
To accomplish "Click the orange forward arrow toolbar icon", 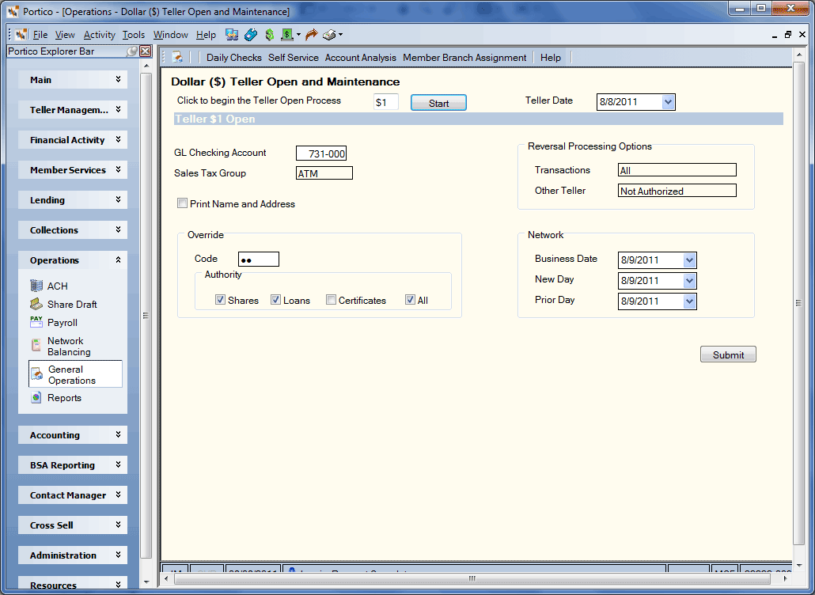I will [x=311, y=35].
